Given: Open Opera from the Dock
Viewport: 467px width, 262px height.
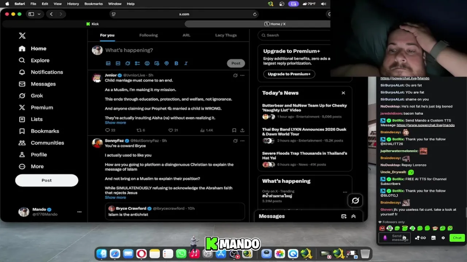Looking at the screenshot, I should 141,254.
